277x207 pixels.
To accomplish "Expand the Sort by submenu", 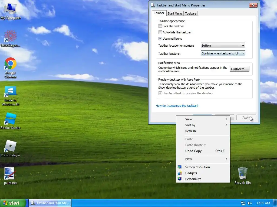I will pos(203,125).
